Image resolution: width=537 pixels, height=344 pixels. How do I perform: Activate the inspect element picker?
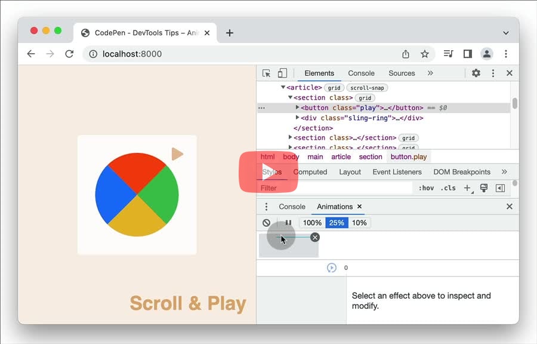click(x=266, y=73)
